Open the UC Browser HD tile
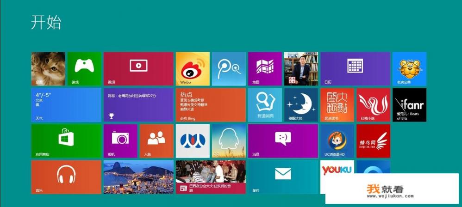The image size is (462, 207). click(x=337, y=141)
